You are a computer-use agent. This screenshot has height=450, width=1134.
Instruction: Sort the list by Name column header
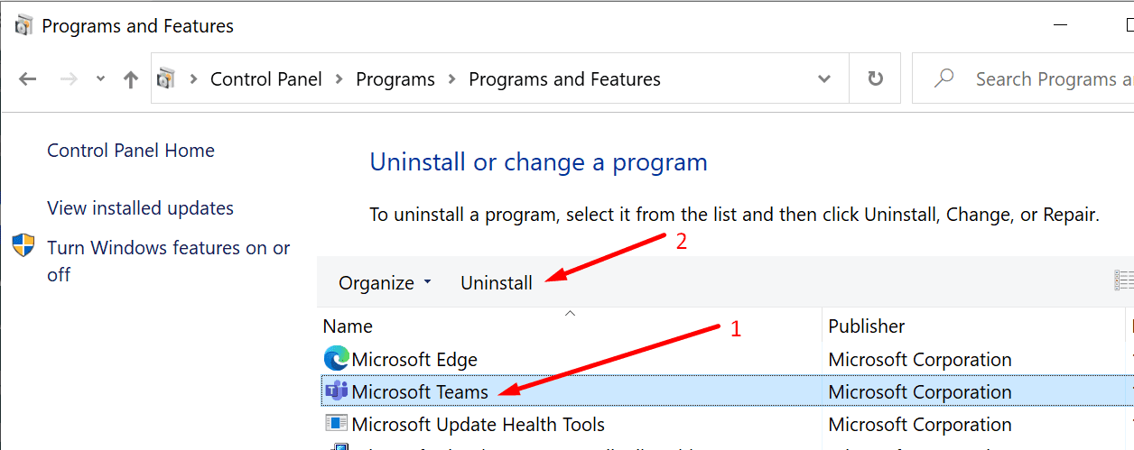coord(349,326)
